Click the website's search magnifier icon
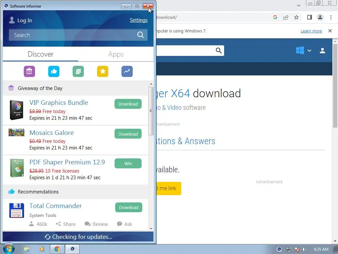This screenshot has width=338, height=254. 219,51
